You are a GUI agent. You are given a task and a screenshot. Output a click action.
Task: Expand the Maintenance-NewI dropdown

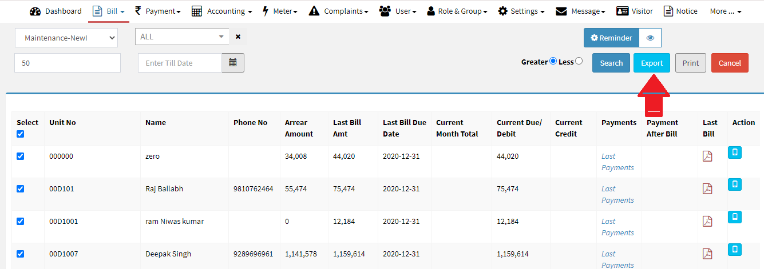(x=66, y=38)
